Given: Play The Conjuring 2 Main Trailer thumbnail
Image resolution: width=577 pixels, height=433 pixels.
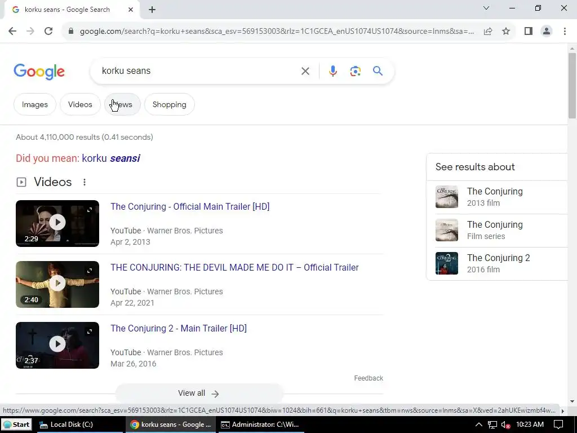Looking at the screenshot, I should click(x=57, y=344).
